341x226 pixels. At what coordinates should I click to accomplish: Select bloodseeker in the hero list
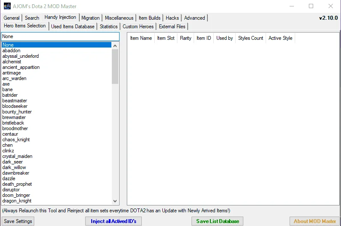pos(57,106)
